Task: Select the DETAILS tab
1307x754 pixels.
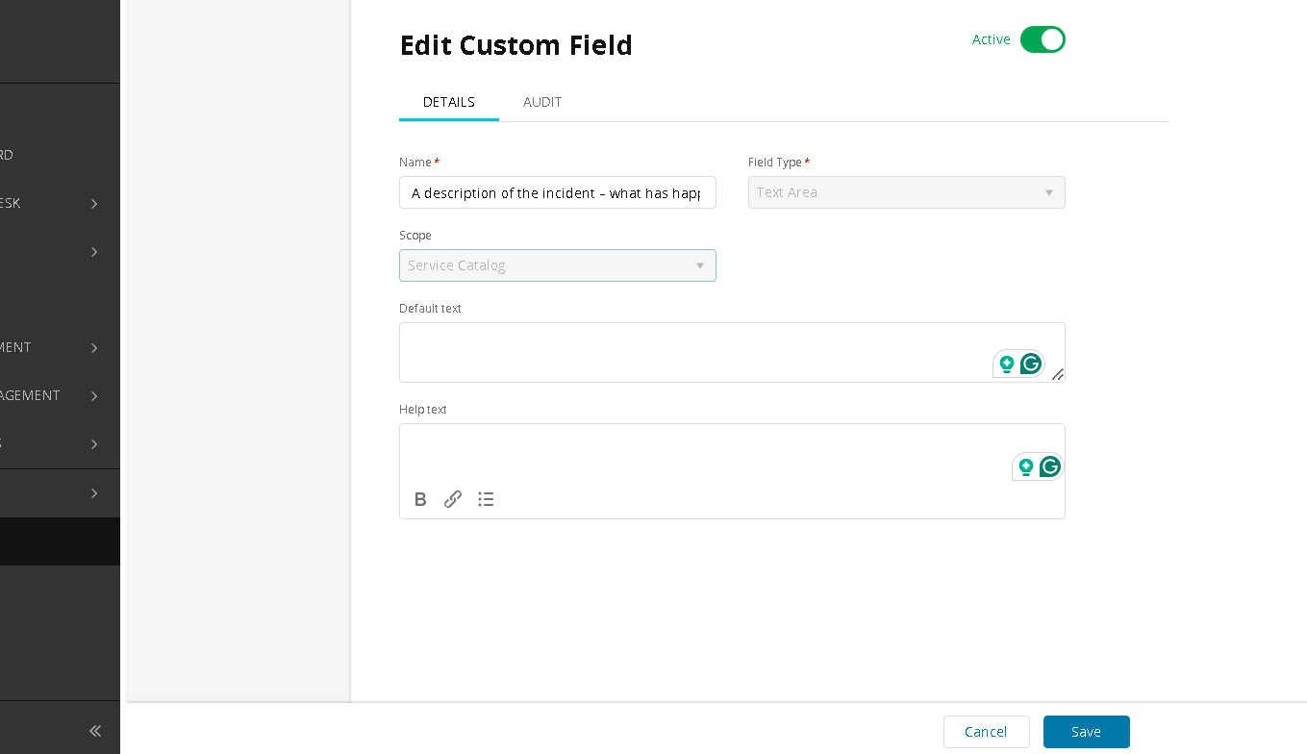Action: (x=449, y=102)
